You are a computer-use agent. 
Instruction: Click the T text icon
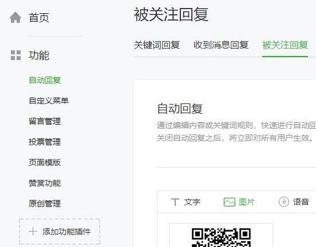pos(175,202)
